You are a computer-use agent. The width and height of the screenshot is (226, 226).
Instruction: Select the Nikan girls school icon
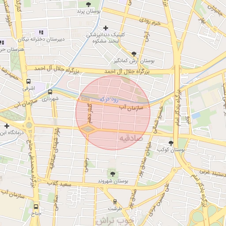[x=41, y=32]
